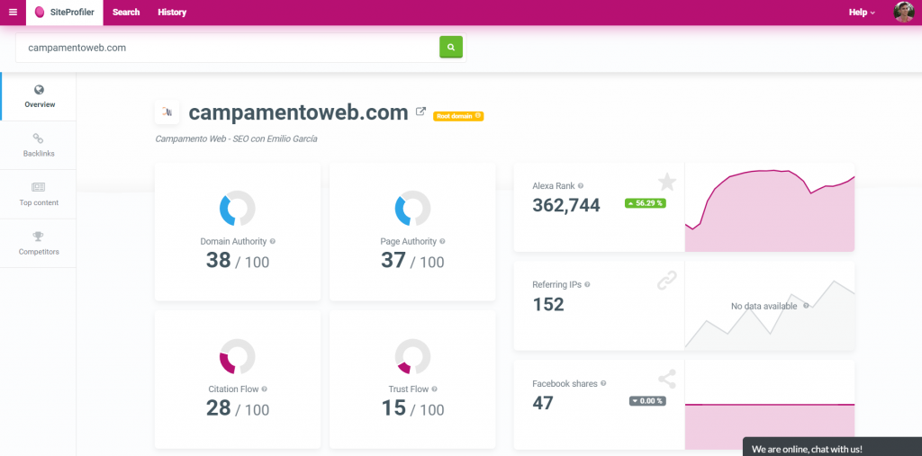922x456 pixels.
Task: Open the History tab
Action: (x=172, y=13)
